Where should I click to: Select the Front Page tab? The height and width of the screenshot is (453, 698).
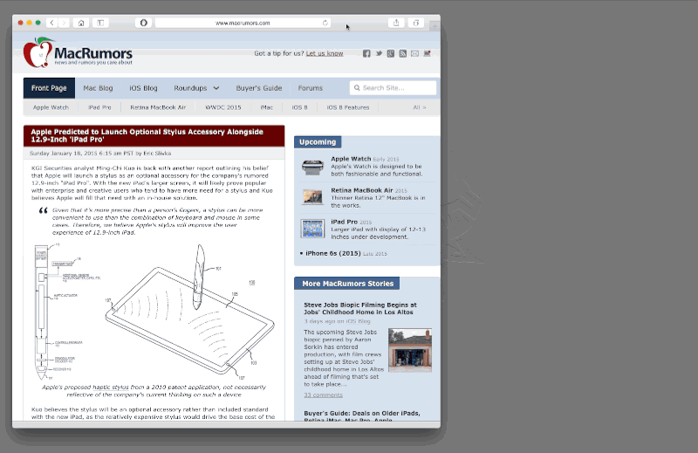[49, 88]
